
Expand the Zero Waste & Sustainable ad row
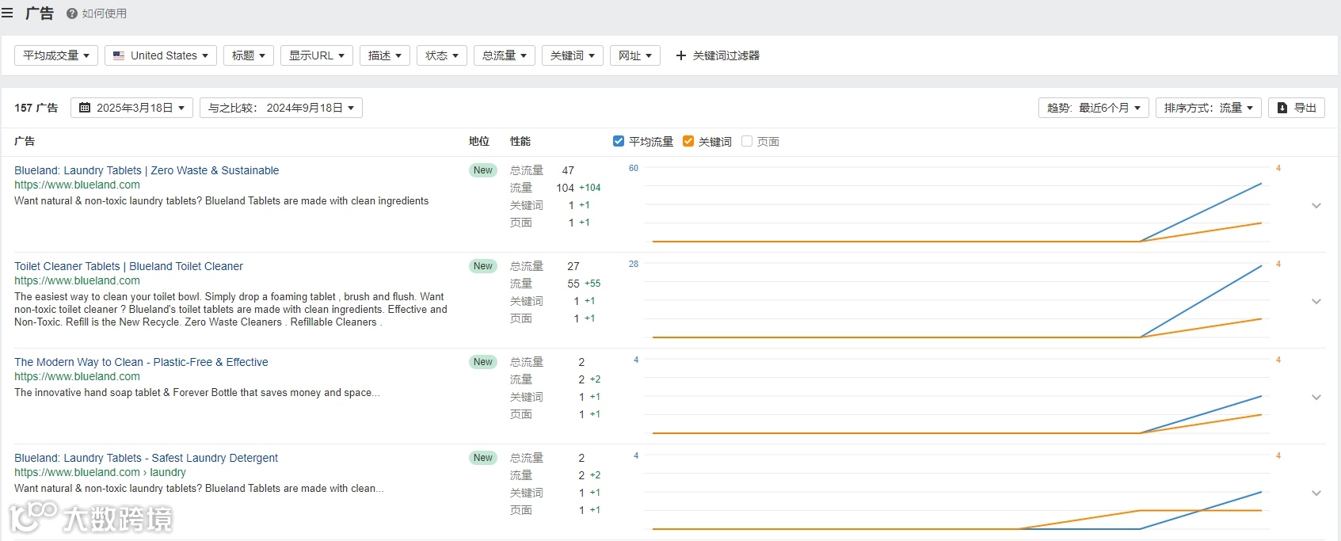pyautogui.click(x=1316, y=206)
